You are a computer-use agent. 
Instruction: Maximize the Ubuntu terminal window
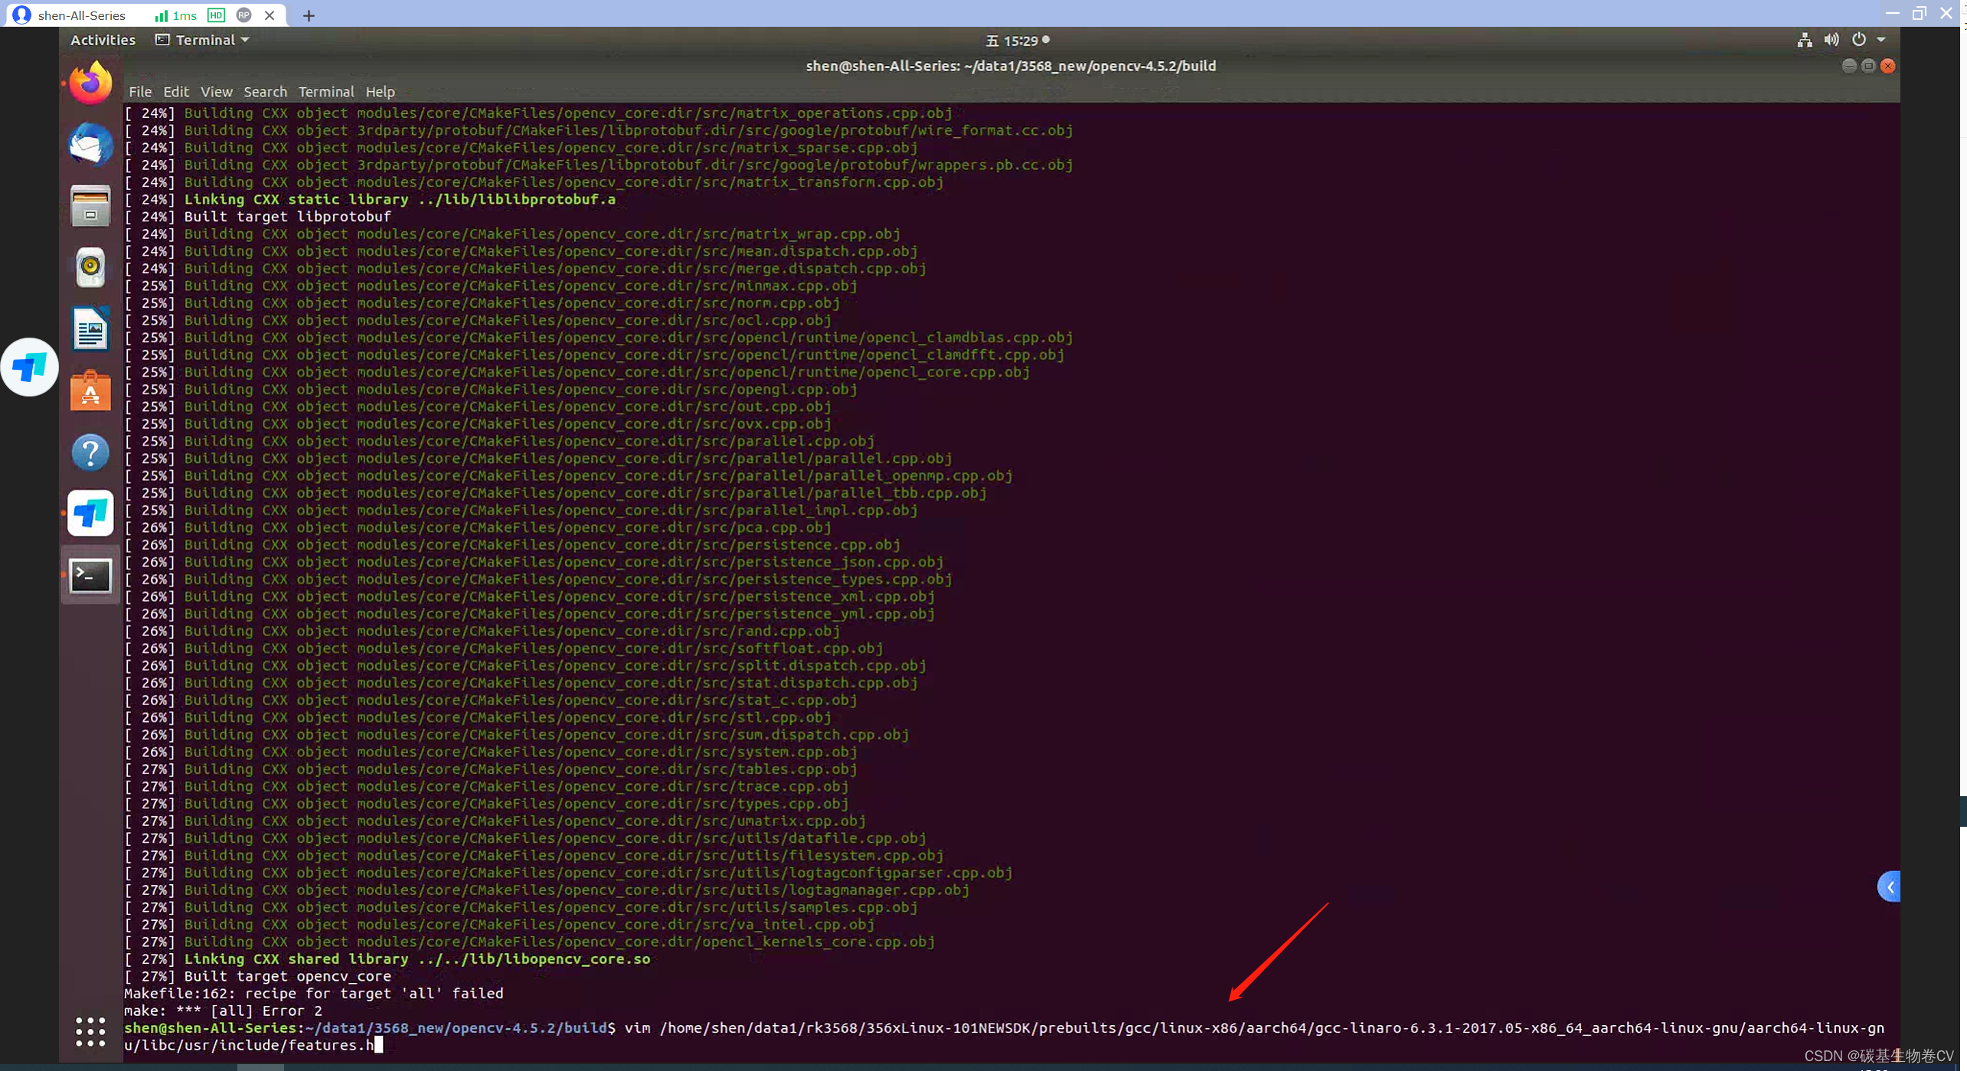[x=1868, y=66]
